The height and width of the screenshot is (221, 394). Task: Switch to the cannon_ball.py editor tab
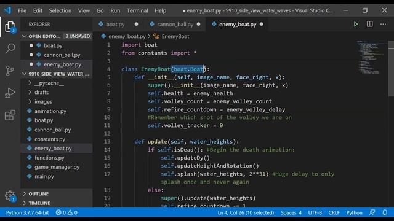coord(175,25)
